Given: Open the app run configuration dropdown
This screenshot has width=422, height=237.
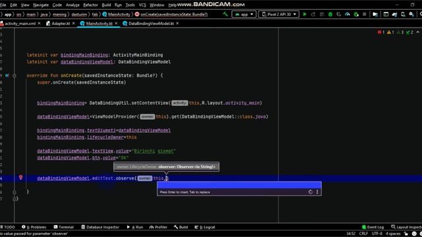Looking at the screenshot, I should point(244,14).
